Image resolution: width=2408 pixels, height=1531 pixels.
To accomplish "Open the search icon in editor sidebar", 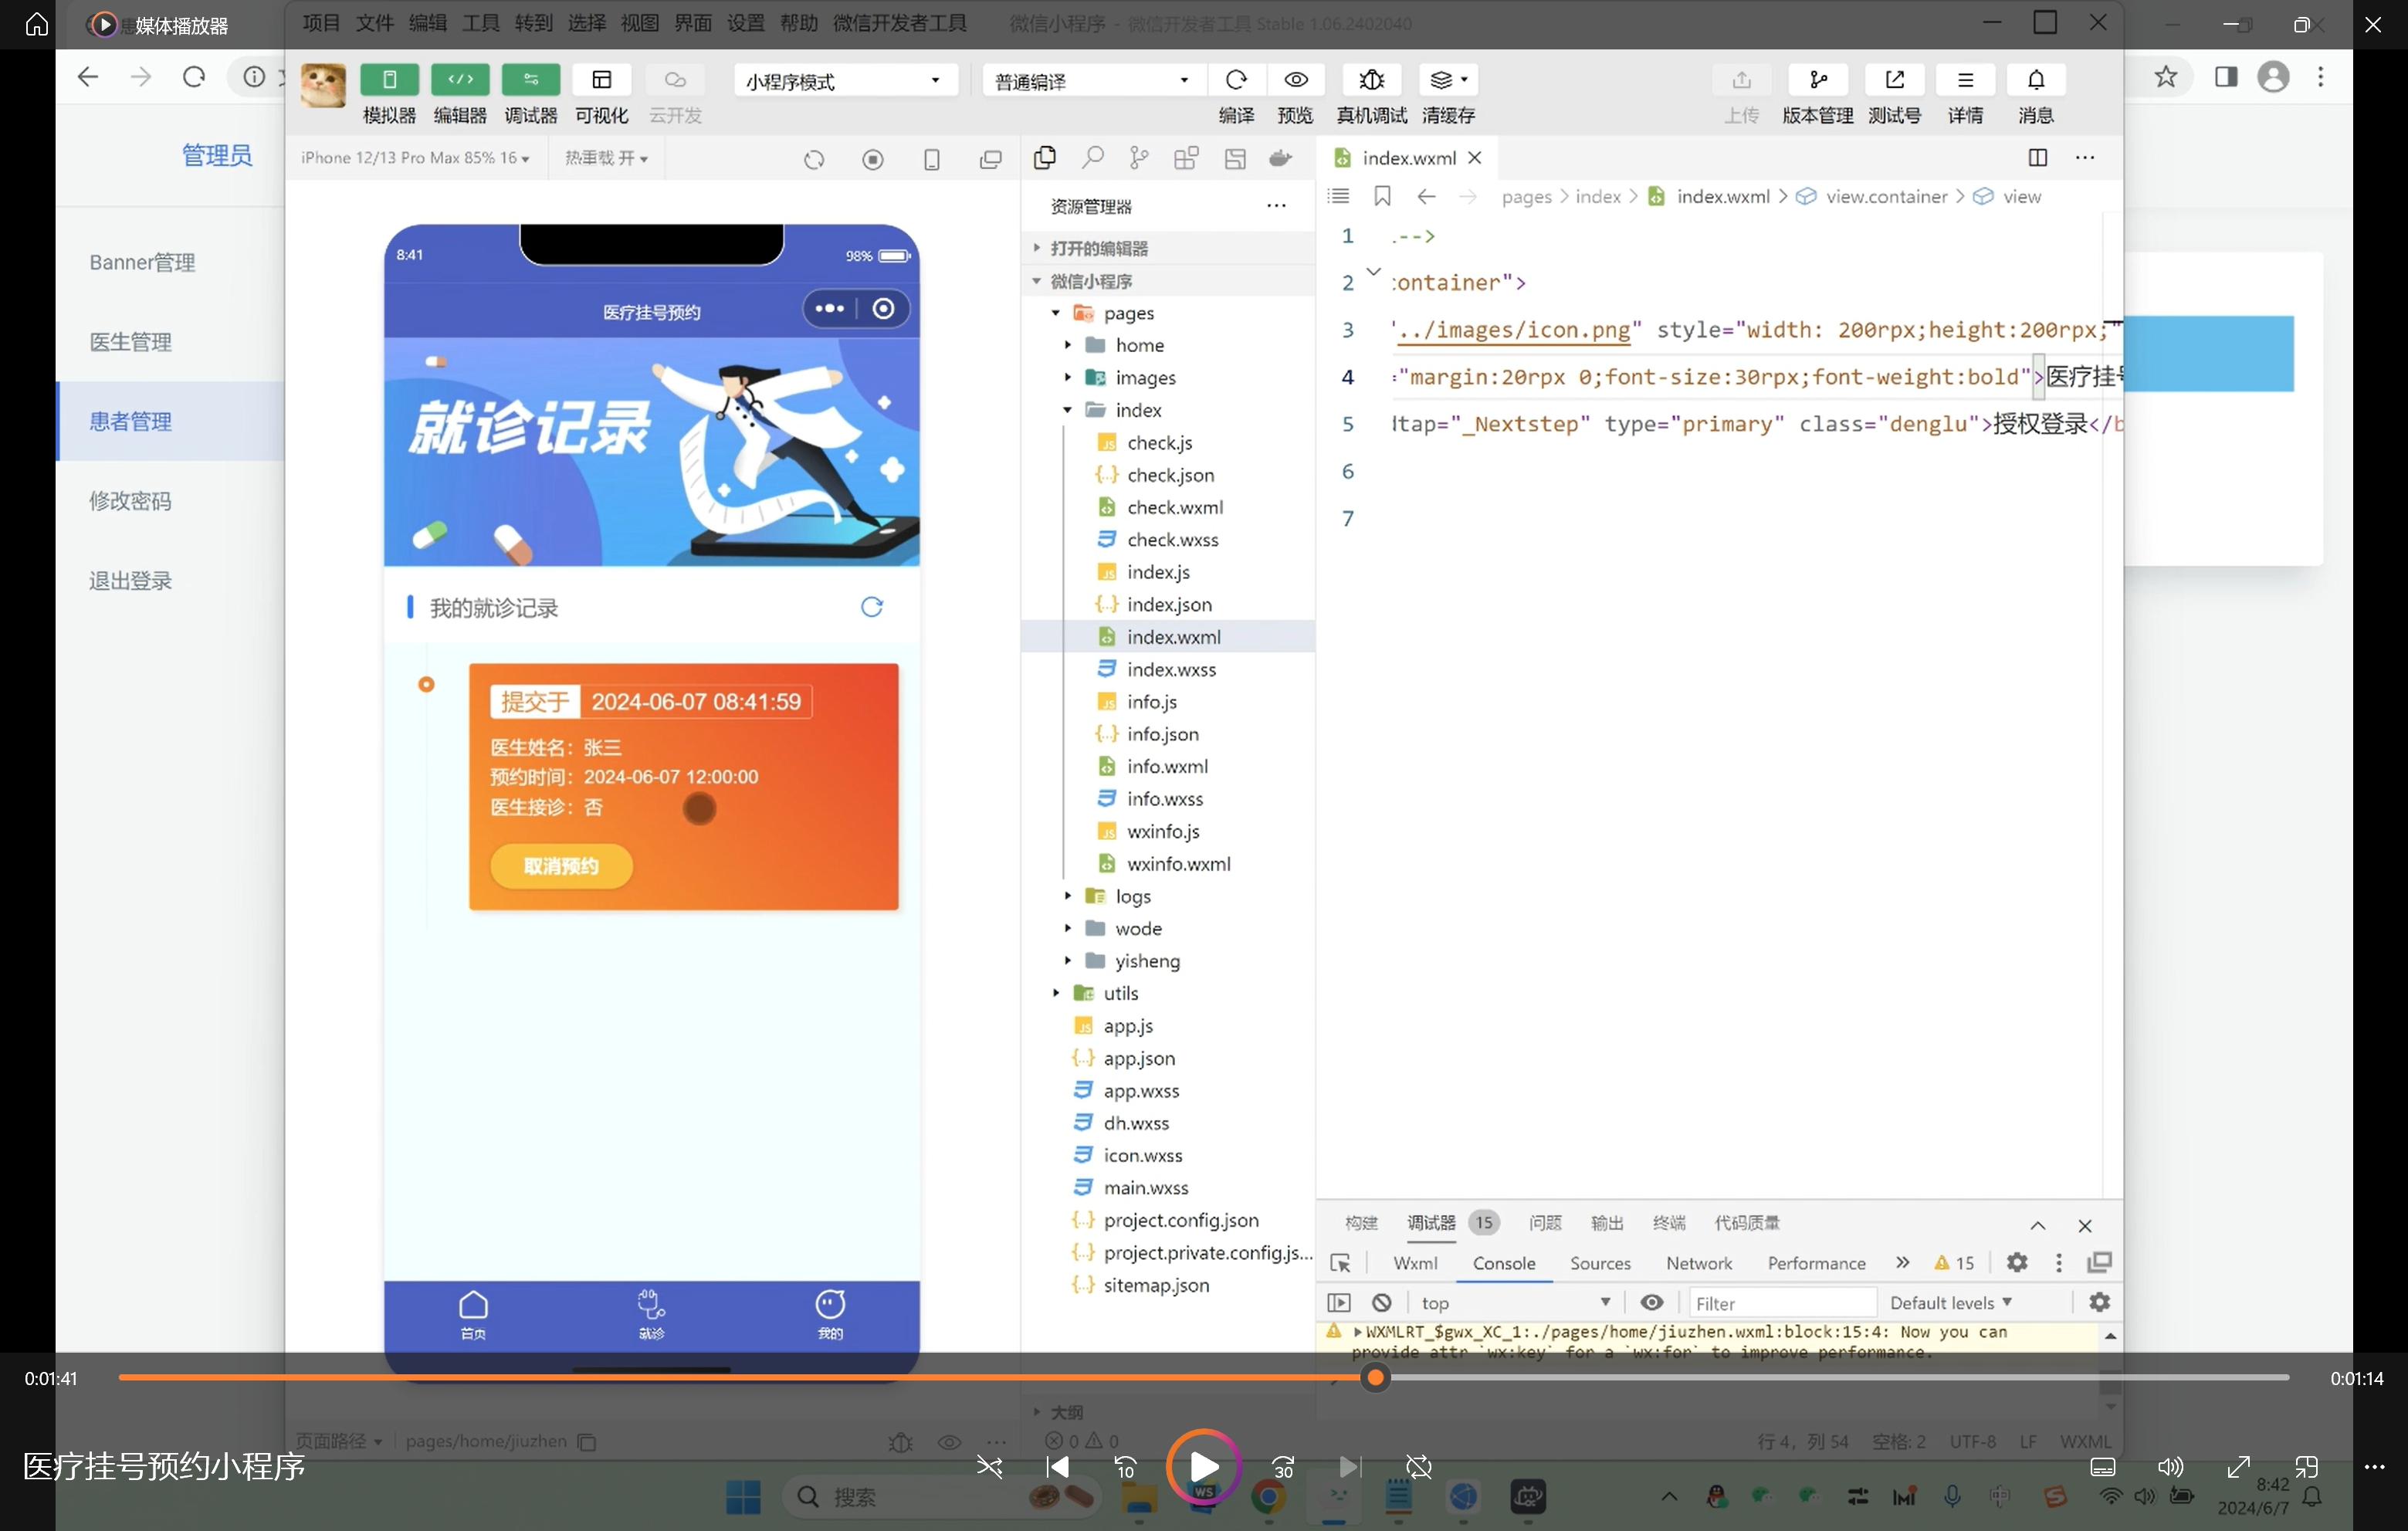I will 1092,158.
